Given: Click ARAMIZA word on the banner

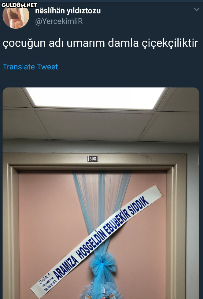Looking at the screenshot, I should tap(66, 267).
